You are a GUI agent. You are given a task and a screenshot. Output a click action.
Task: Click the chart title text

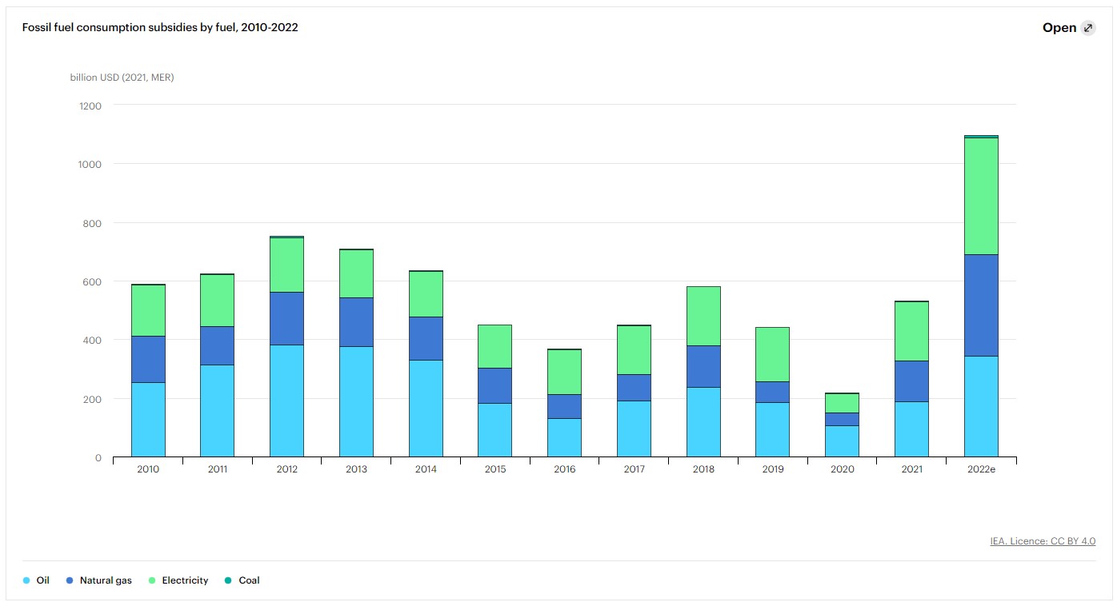coord(160,28)
